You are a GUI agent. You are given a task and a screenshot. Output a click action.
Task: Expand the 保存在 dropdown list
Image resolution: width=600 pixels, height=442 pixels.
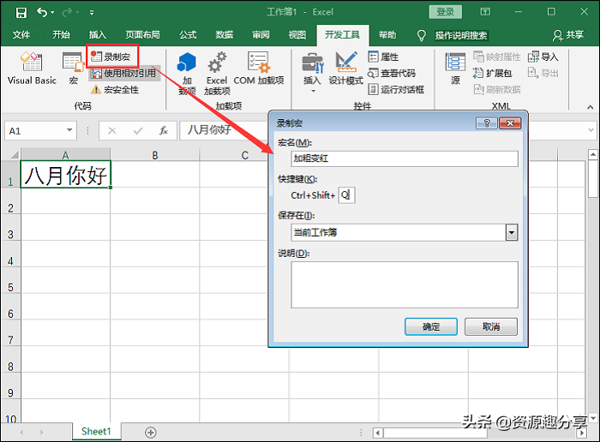512,232
